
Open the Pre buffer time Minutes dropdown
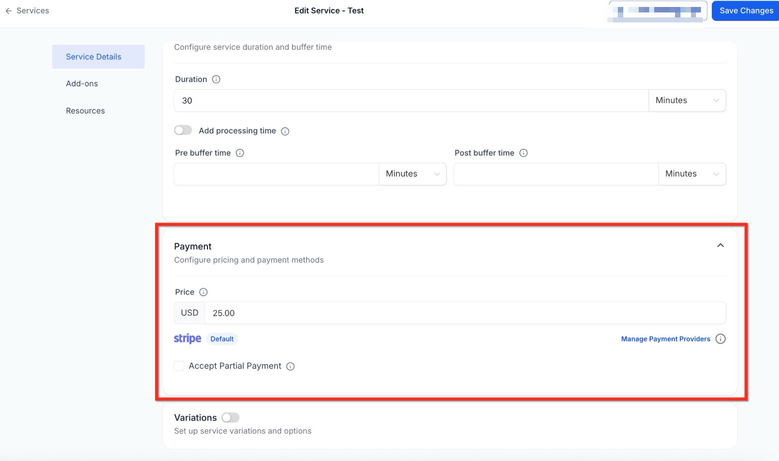pos(412,174)
